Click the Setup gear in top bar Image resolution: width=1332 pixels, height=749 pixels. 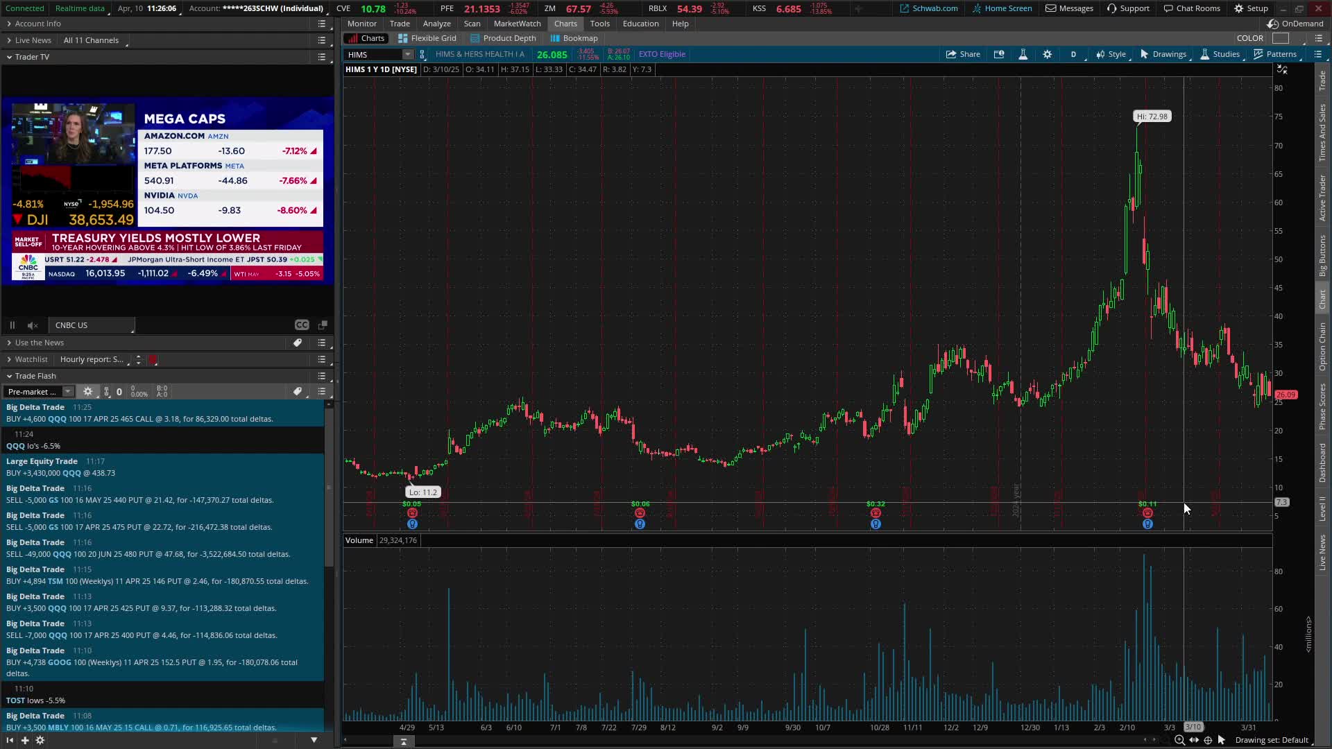(1250, 8)
